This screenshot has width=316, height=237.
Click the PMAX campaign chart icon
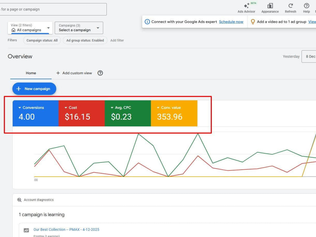26,230
